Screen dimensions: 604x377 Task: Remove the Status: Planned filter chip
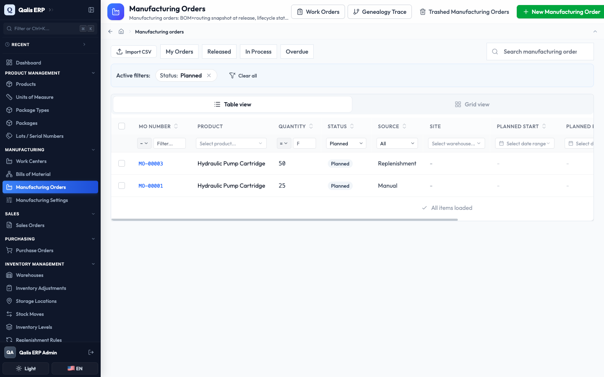click(x=209, y=75)
